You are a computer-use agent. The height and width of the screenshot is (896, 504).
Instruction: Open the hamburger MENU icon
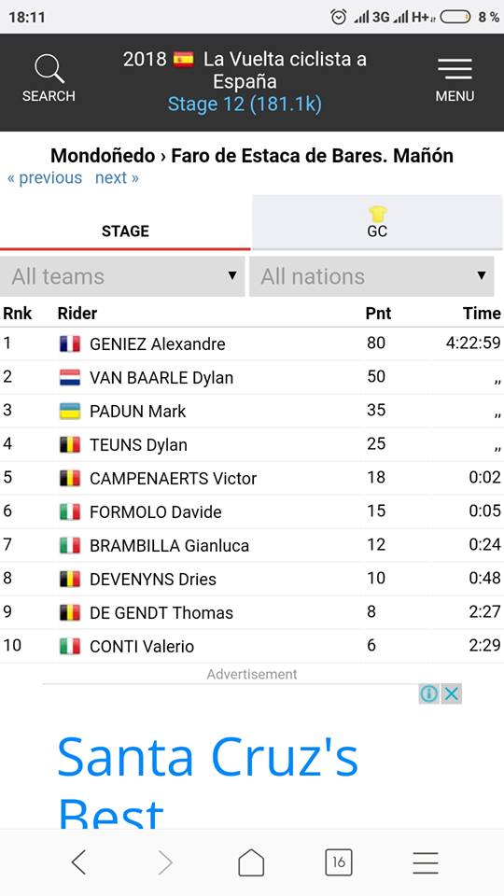(x=455, y=68)
